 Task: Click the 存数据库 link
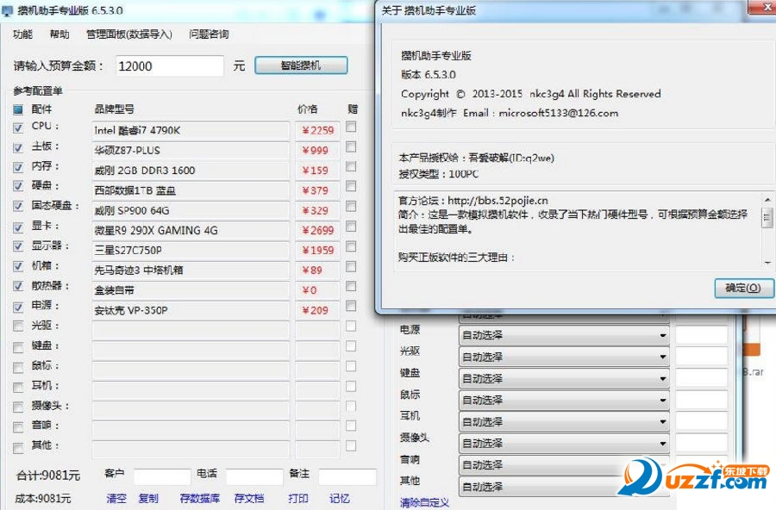199,498
